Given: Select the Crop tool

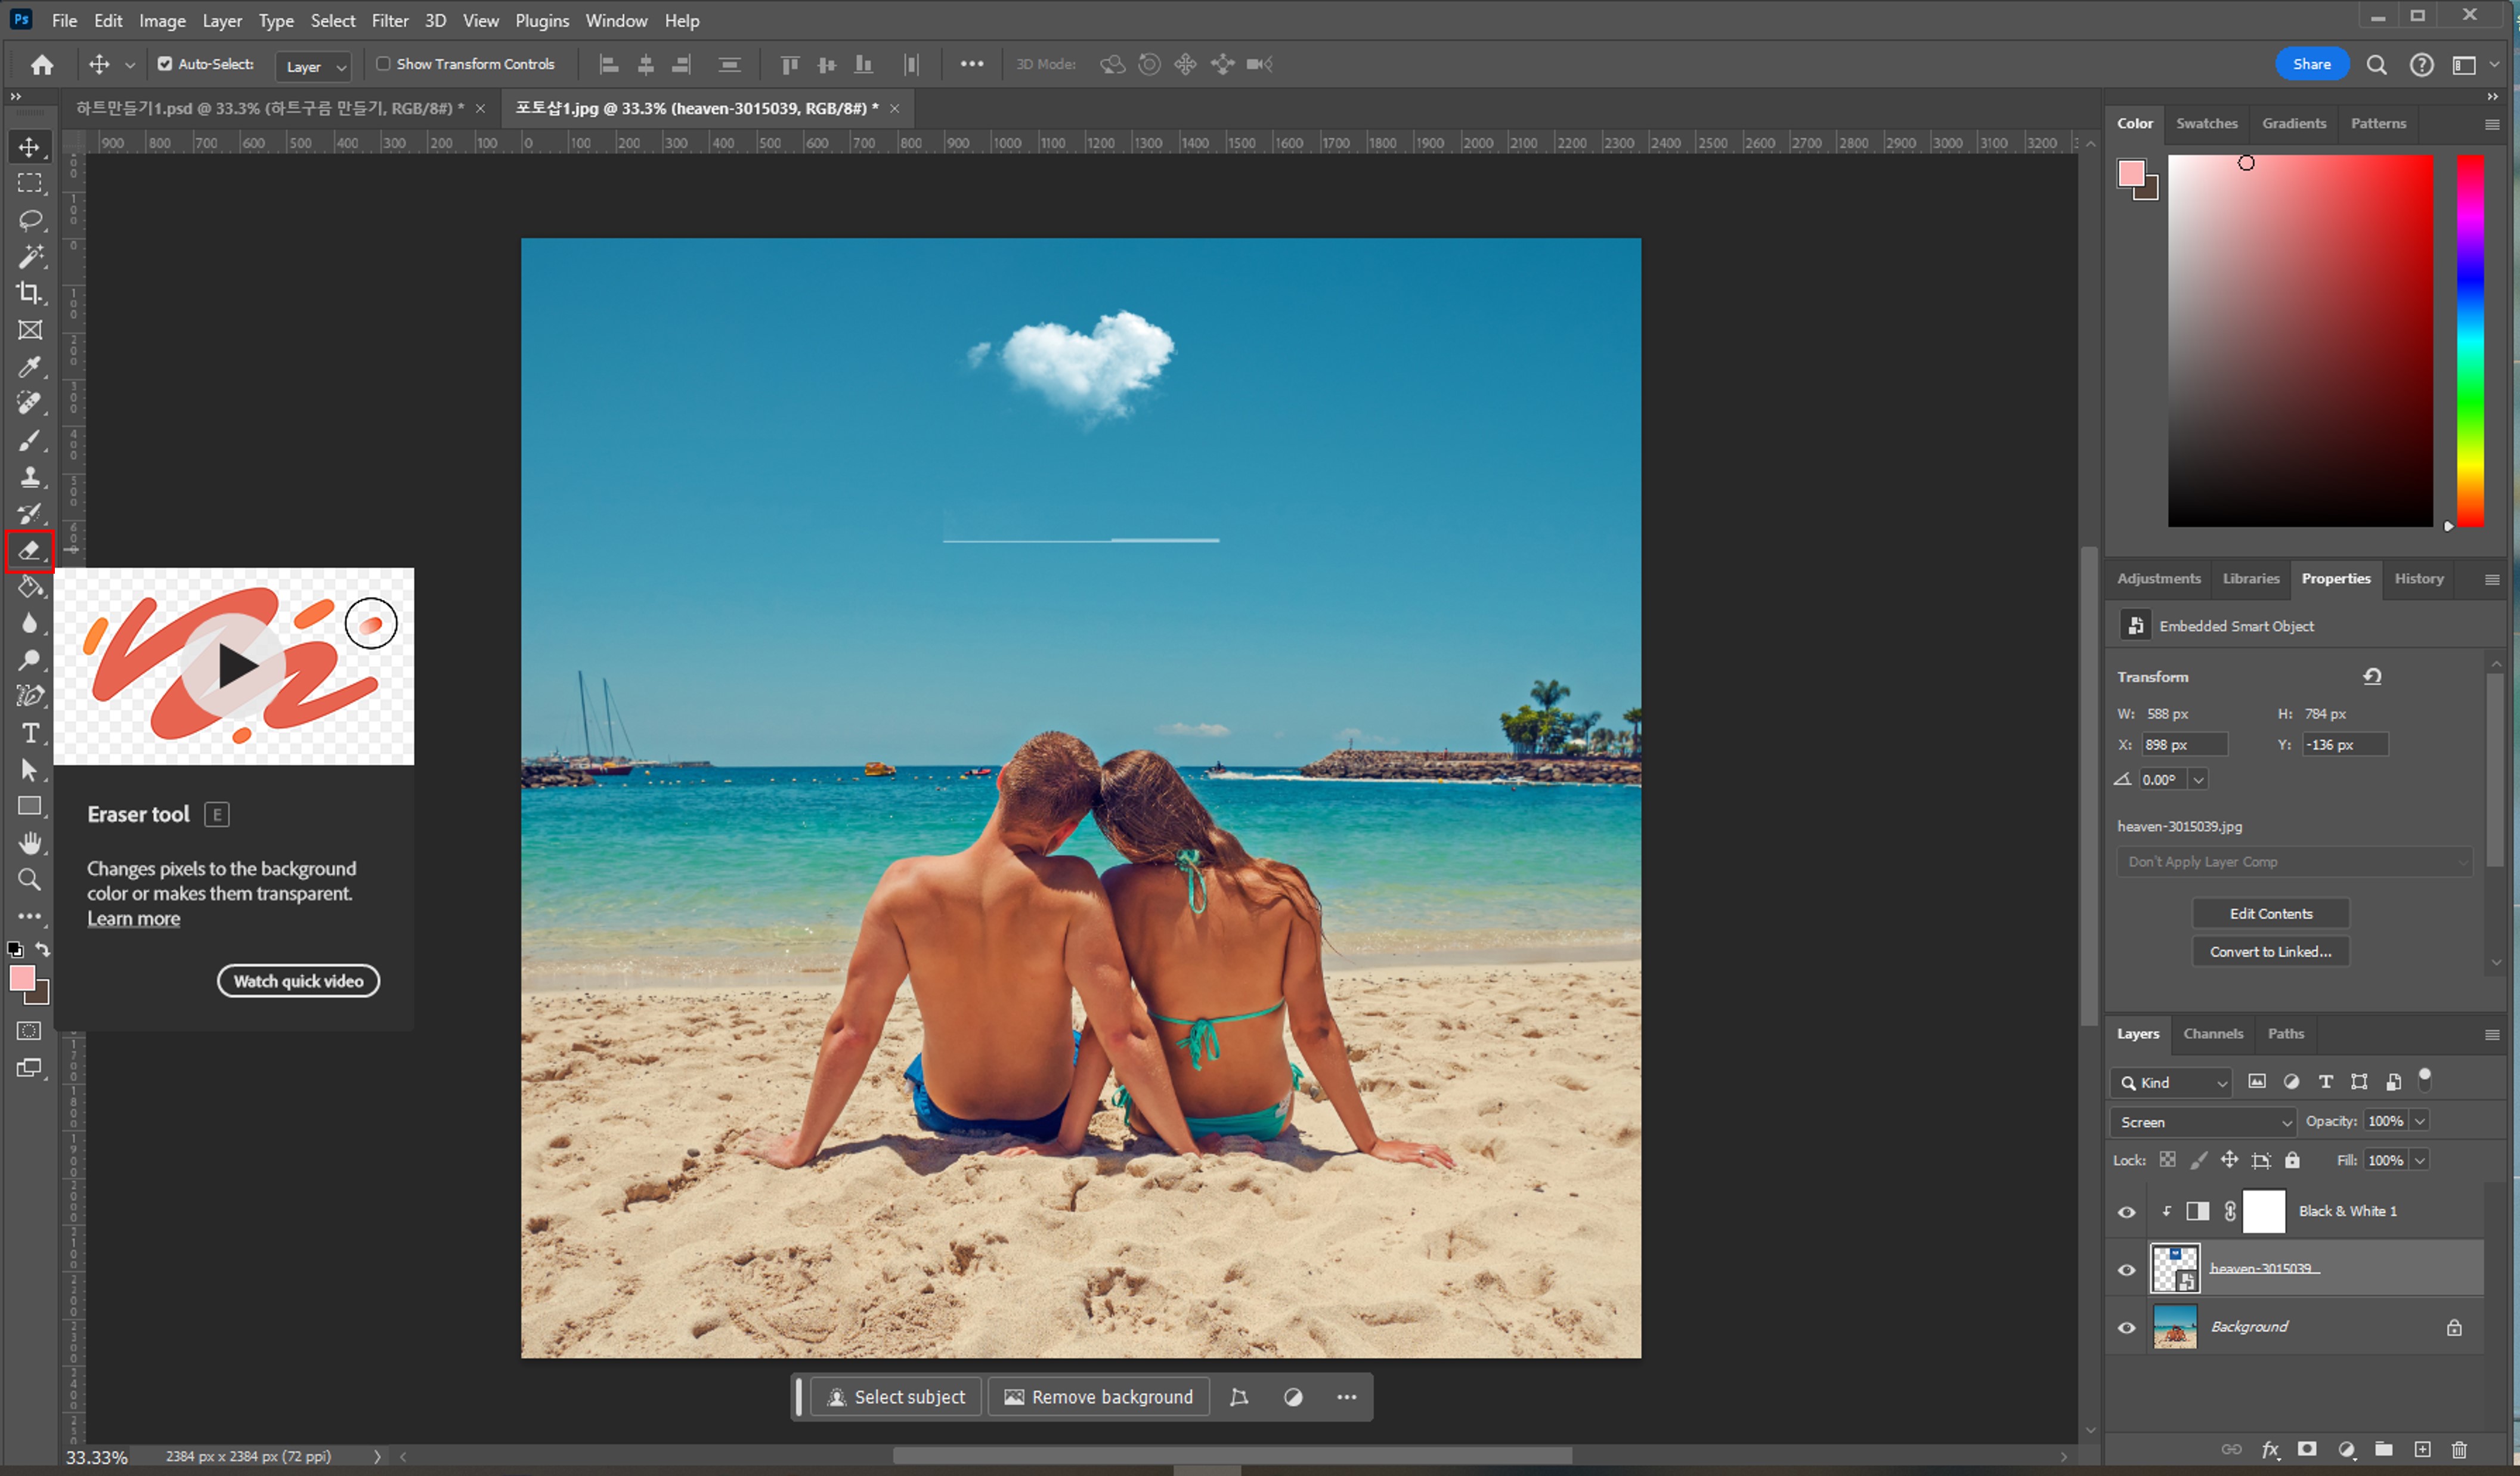Looking at the screenshot, I should [30, 293].
